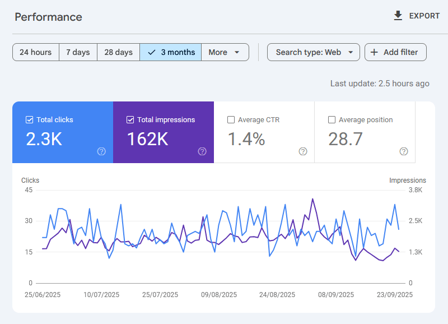Click checkmark icon on 3 months chip
448x324 pixels.
point(152,52)
